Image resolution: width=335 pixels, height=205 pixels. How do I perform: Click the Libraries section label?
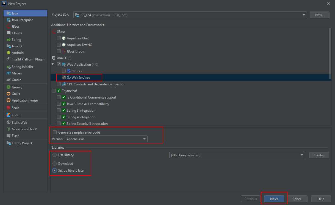click(x=58, y=148)
